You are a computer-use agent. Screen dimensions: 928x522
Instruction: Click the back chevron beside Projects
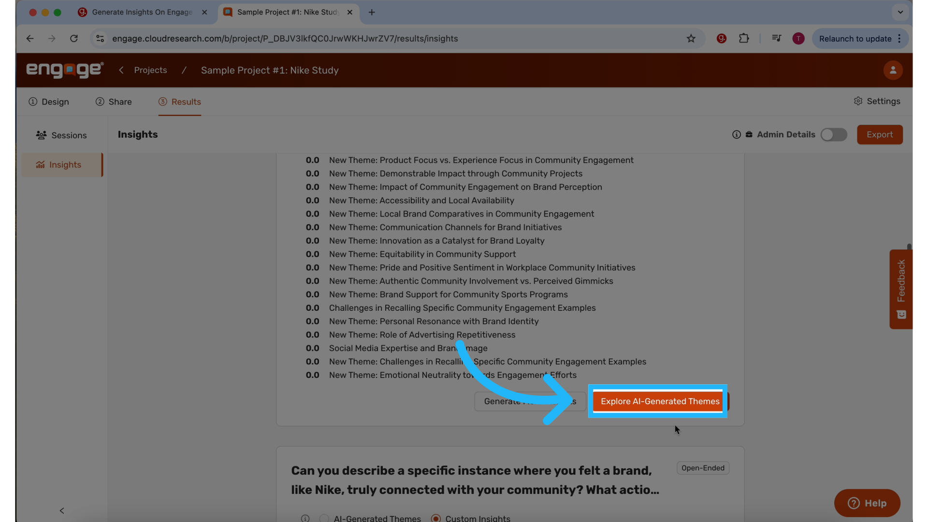121,70
